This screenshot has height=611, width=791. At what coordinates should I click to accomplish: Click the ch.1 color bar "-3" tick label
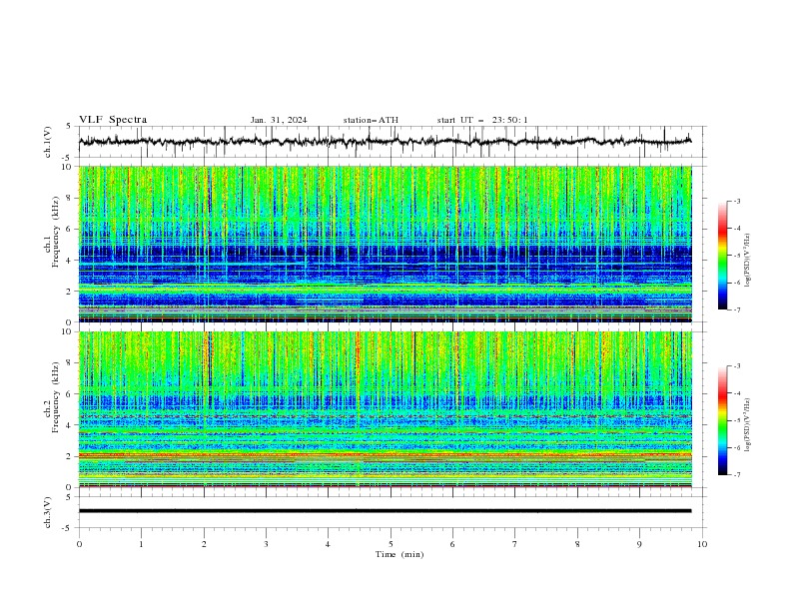pyautogui.click(x=736, y=201)
